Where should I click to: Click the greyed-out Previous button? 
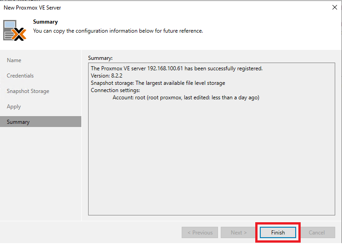tap(199, 233)
